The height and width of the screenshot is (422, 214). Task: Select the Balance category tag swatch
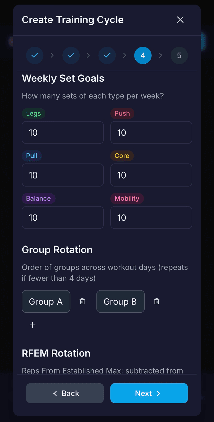coord(38,198)
